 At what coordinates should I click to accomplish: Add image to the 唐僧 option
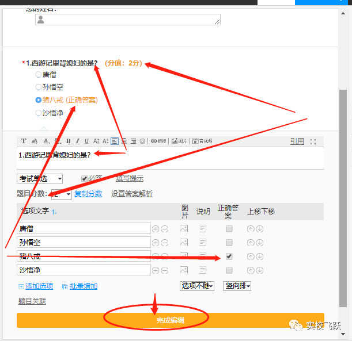click(184, 229)
